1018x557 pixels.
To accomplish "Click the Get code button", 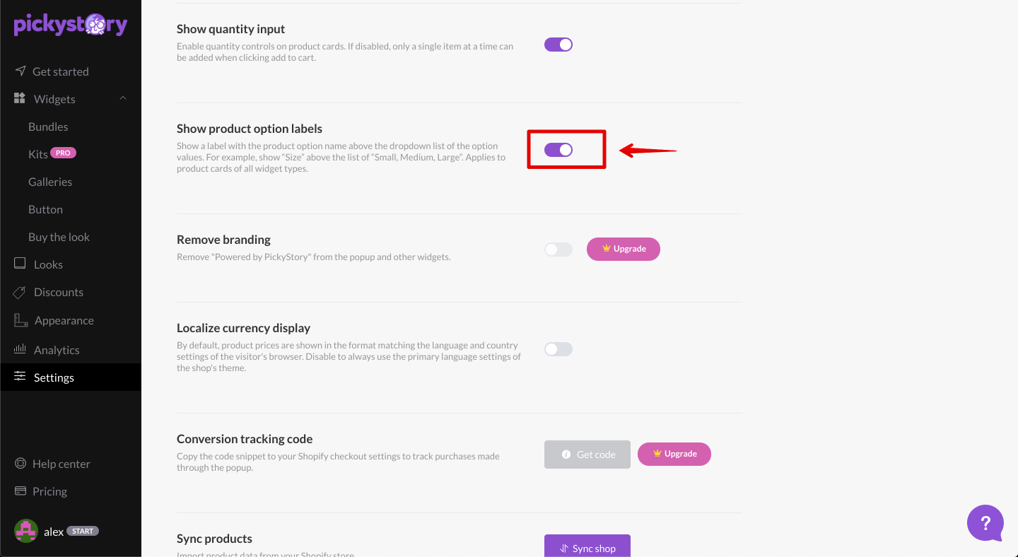I will point(587,455).
